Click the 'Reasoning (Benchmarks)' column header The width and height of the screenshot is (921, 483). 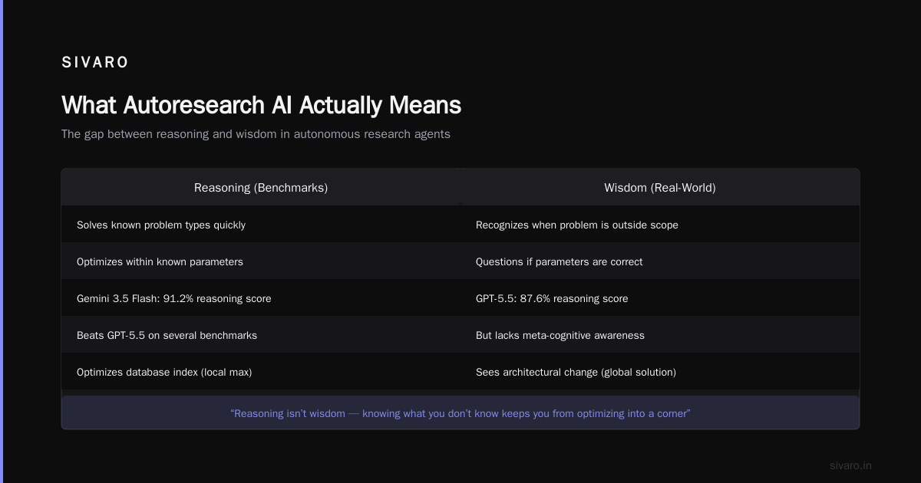(261, 187)
